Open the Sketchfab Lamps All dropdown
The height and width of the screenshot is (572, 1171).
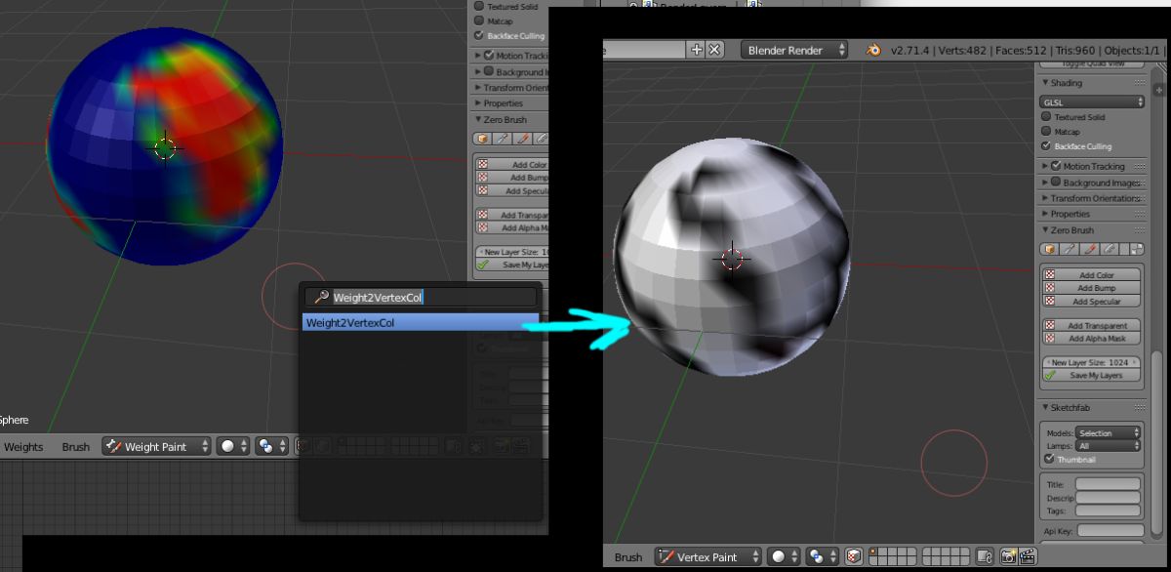coord(1109,445)
